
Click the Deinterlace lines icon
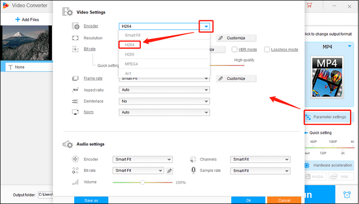(75, 101)
